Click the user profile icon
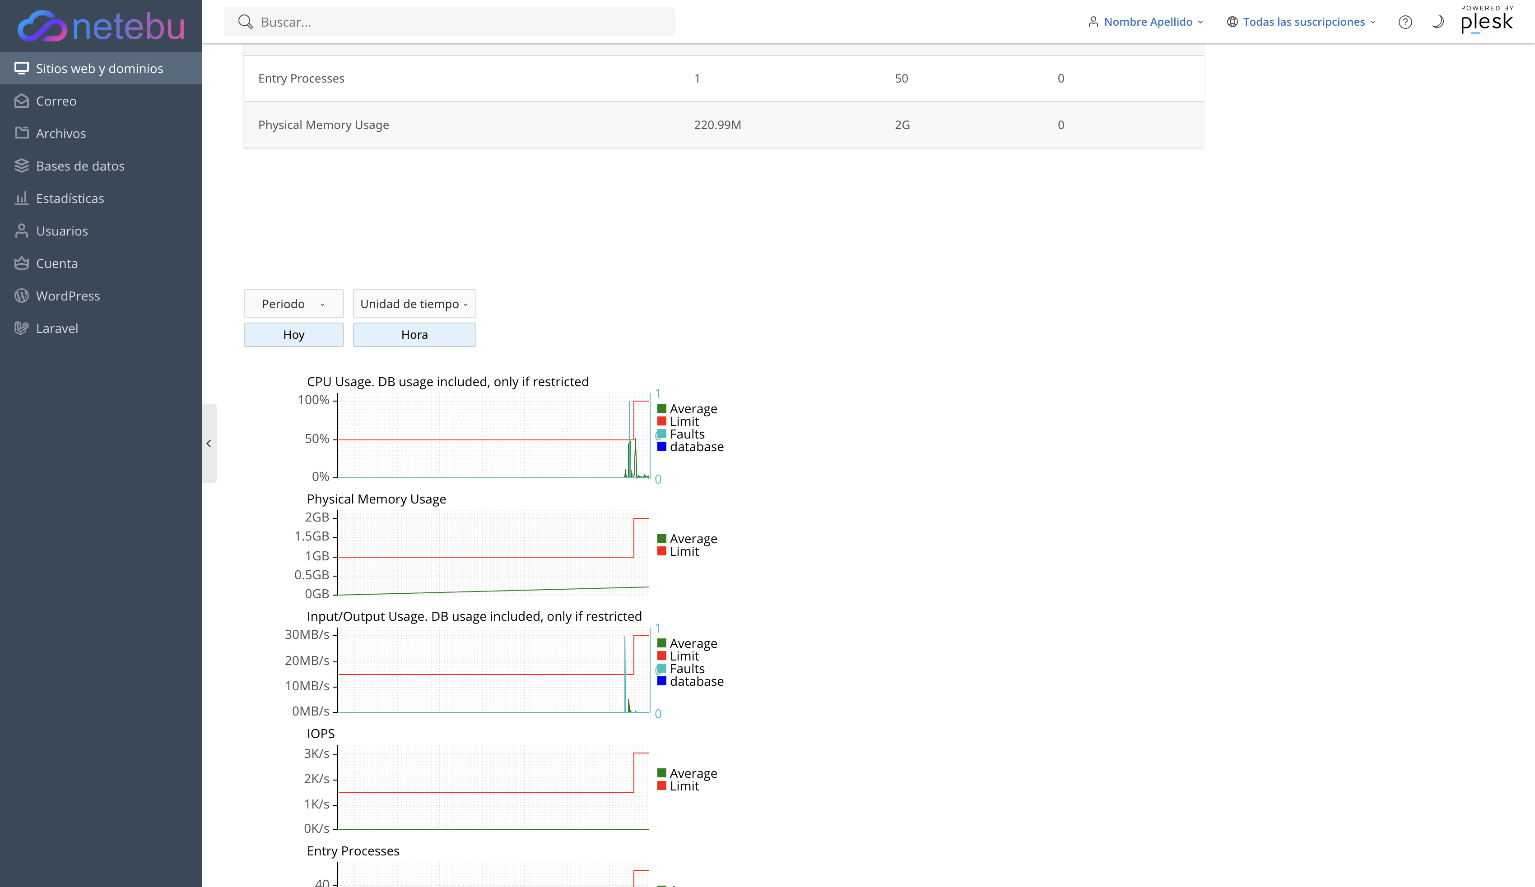 point(1093,22)
